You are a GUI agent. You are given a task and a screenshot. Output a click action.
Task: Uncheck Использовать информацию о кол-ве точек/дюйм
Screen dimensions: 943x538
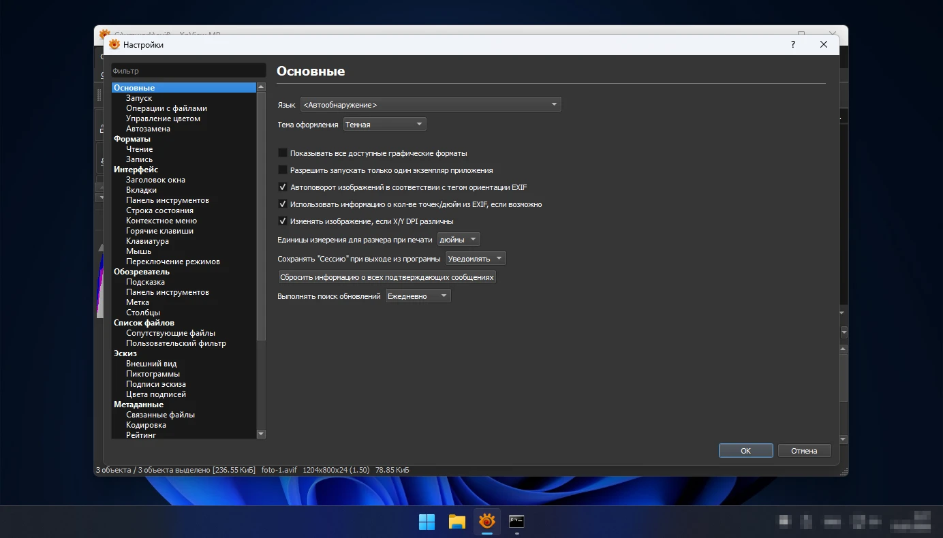pyautogui.click(x=283, y=204)
